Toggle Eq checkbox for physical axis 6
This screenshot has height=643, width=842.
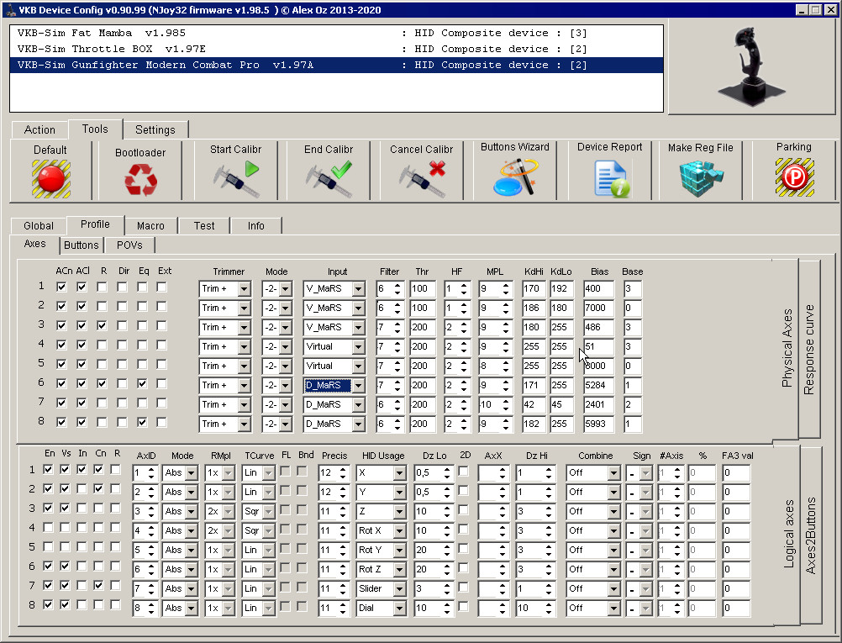[x=142, y=383]
